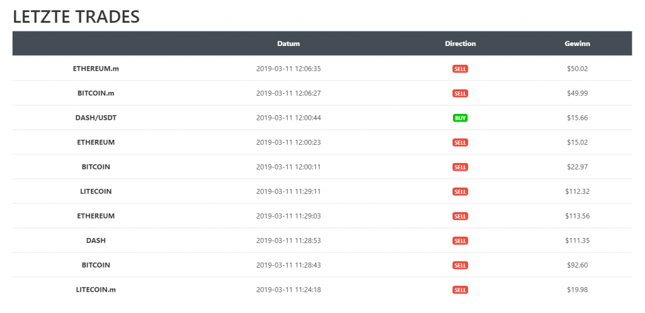Click the Gewinn column header
Viewport: 645px width, 313px height.
[x=577, y=43]
